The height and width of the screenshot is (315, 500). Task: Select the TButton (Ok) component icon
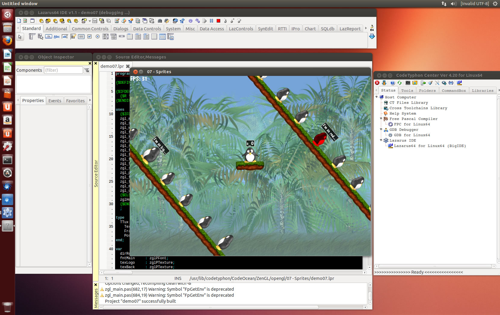coord(48,37)
